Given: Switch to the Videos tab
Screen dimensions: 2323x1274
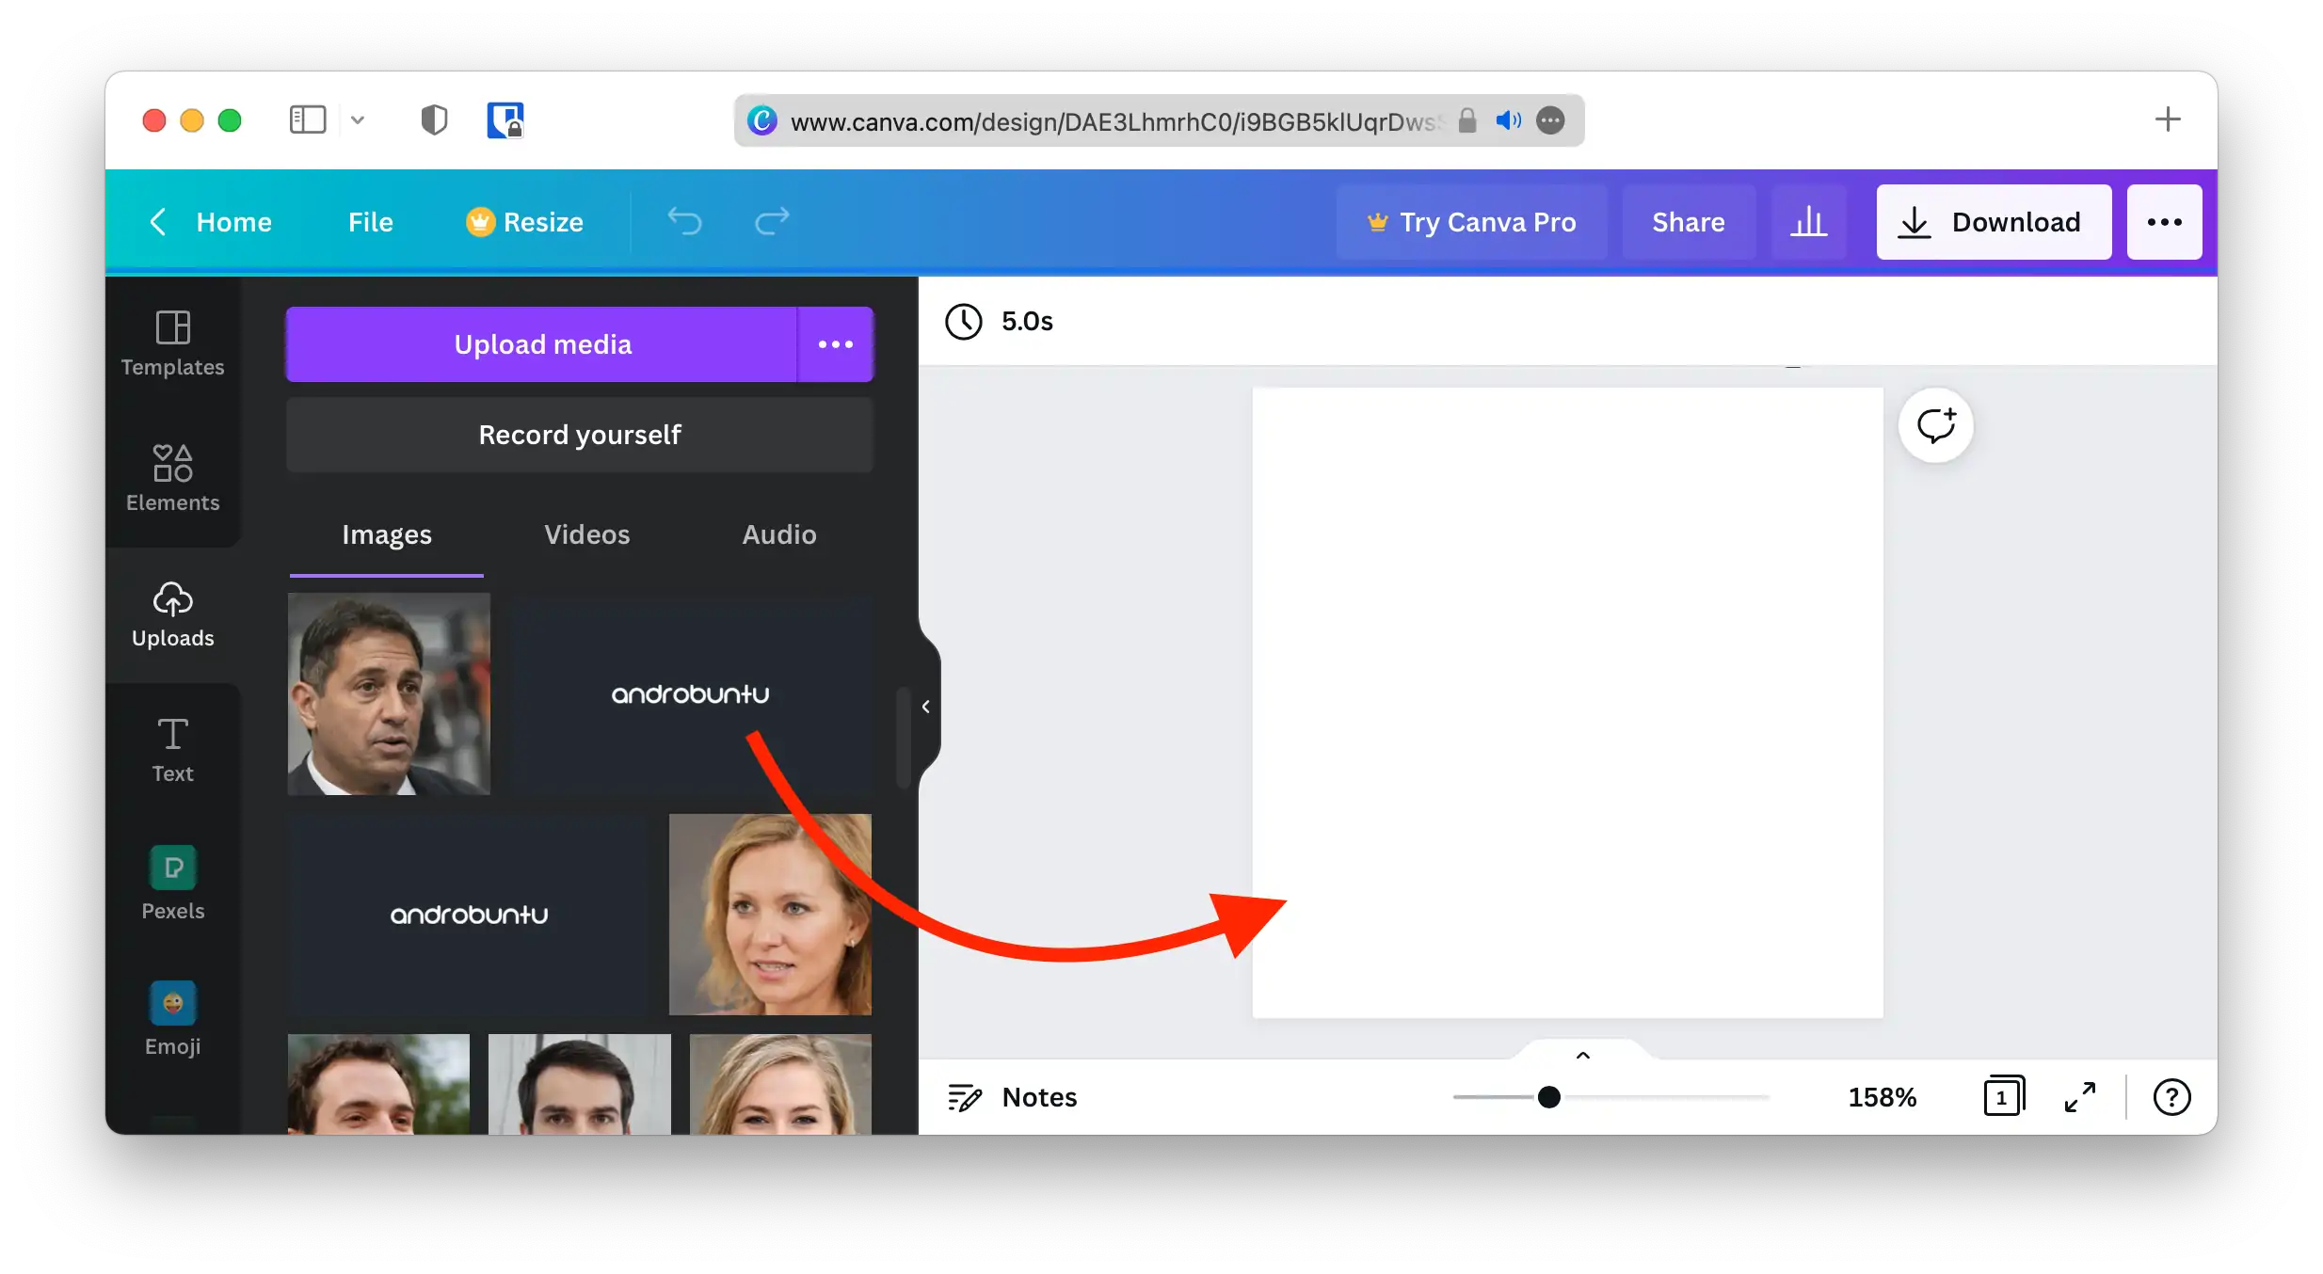Looking at the screenshot, I should coord(586,534).
